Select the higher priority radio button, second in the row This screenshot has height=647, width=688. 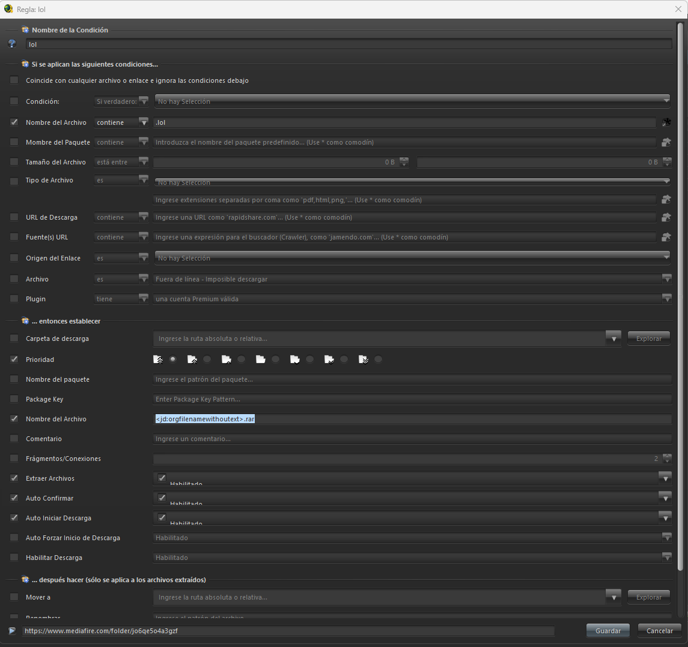(x=207, y=360)
